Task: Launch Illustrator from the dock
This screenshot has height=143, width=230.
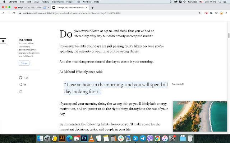Action: pyautogui.click(x=62, y=138)
